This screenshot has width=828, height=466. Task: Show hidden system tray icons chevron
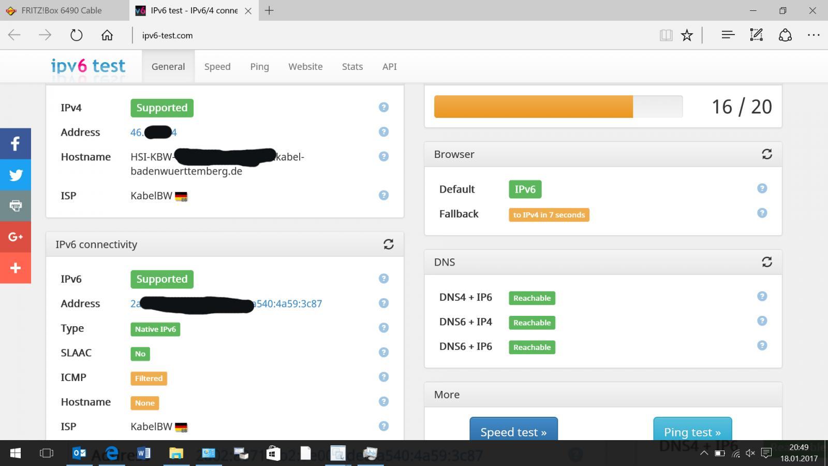pyautogui.click(x=704, y=453)
